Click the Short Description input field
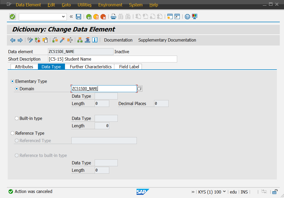This screenshot has height=198, width=284. pyautogui.click(x=112, y=59)
